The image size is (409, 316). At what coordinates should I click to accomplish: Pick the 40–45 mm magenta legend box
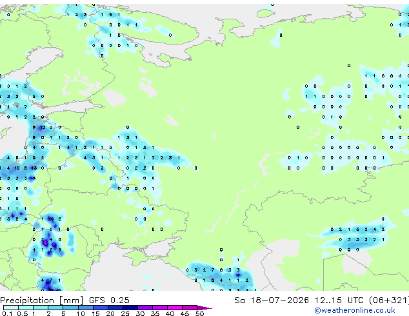tap(175, 308)
